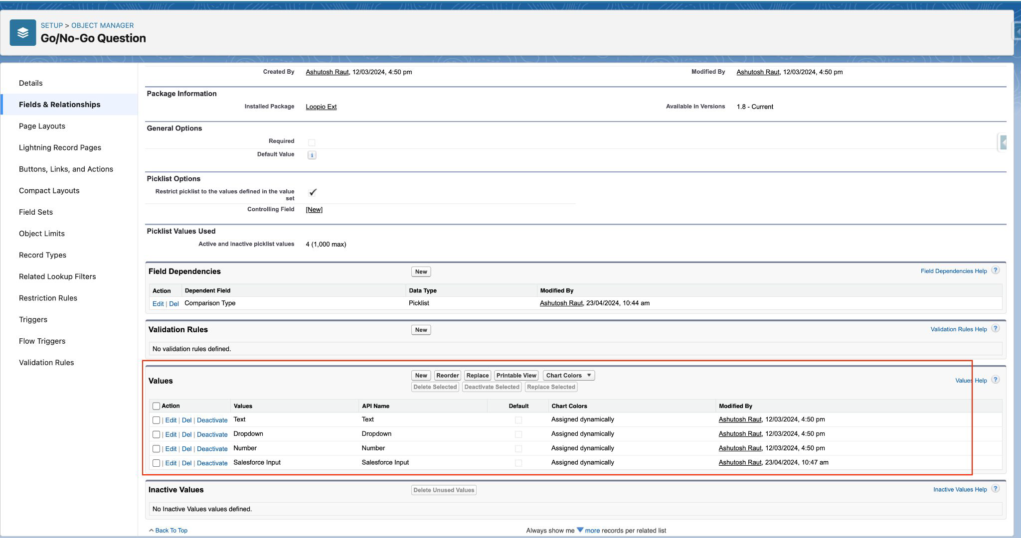This screenshot has height=538, width=1021.
Task: Click New button in Field Dependencies
Action: click(421, 272)
